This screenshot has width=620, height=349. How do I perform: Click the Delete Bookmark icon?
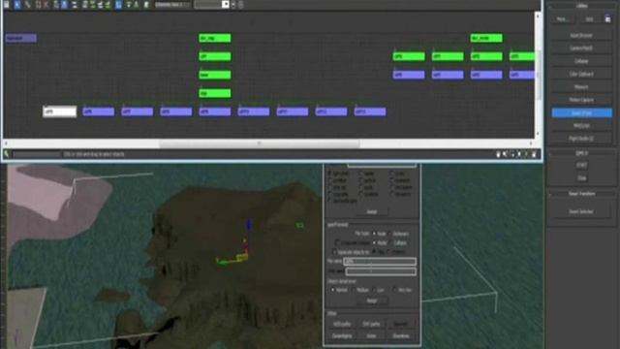pyautogui.click(x=241, y=4)
